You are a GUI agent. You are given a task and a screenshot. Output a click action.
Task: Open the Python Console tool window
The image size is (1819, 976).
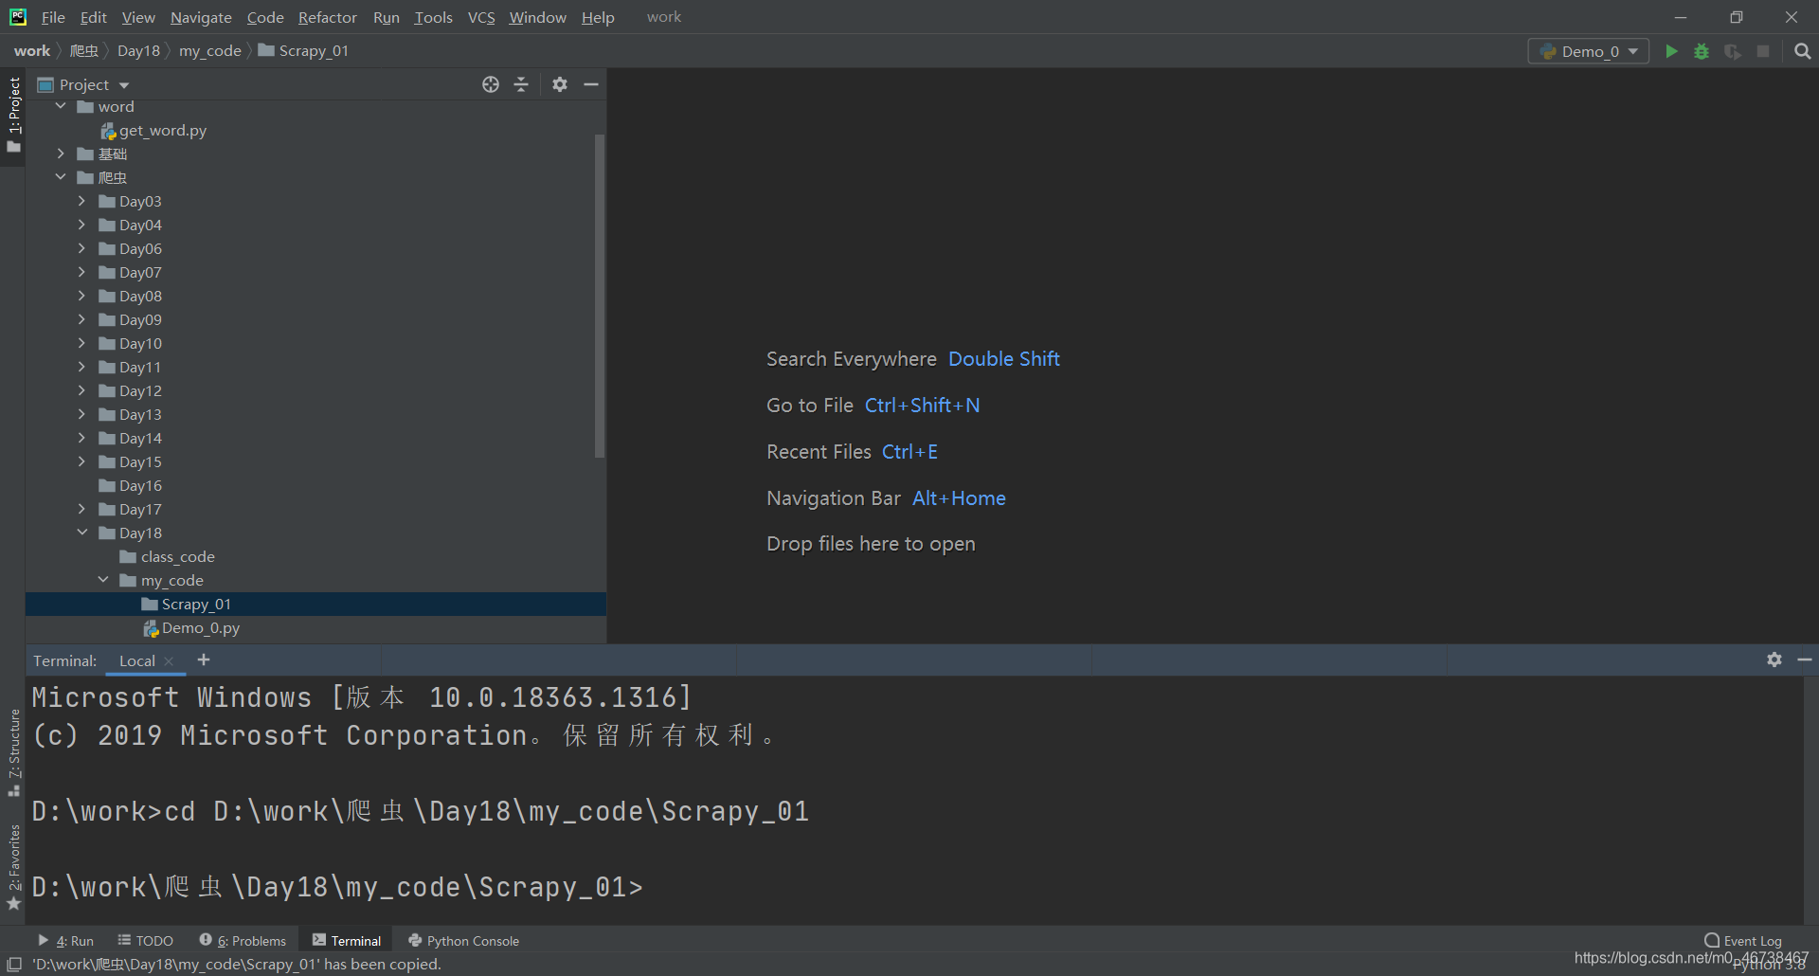click(464, 941)
